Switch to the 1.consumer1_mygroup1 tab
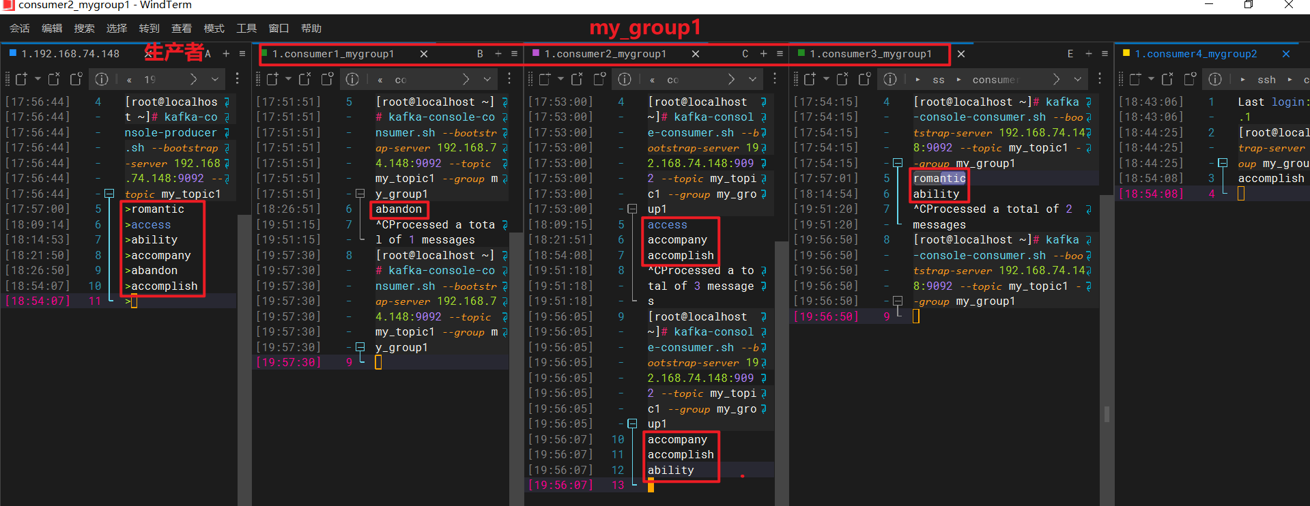 click(x=333, y=53)
